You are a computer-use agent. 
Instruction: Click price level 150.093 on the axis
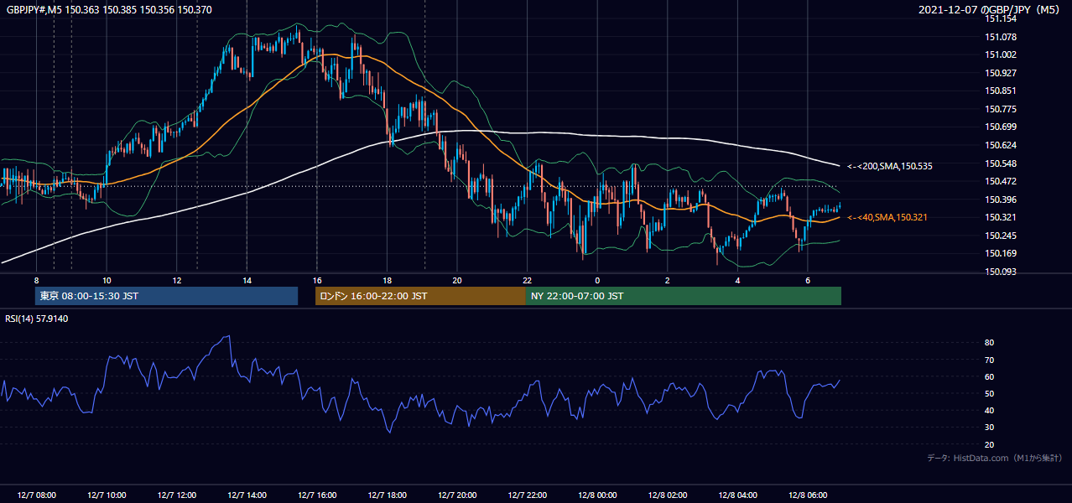pyautogui.click(x=1000, y=272)
